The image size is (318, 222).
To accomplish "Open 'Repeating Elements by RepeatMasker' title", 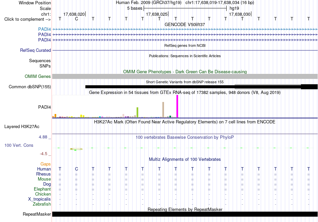I will (185, 209).
